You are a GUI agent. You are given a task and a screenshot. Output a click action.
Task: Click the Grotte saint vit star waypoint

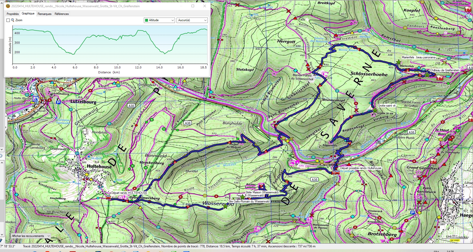tap(375, 111)
